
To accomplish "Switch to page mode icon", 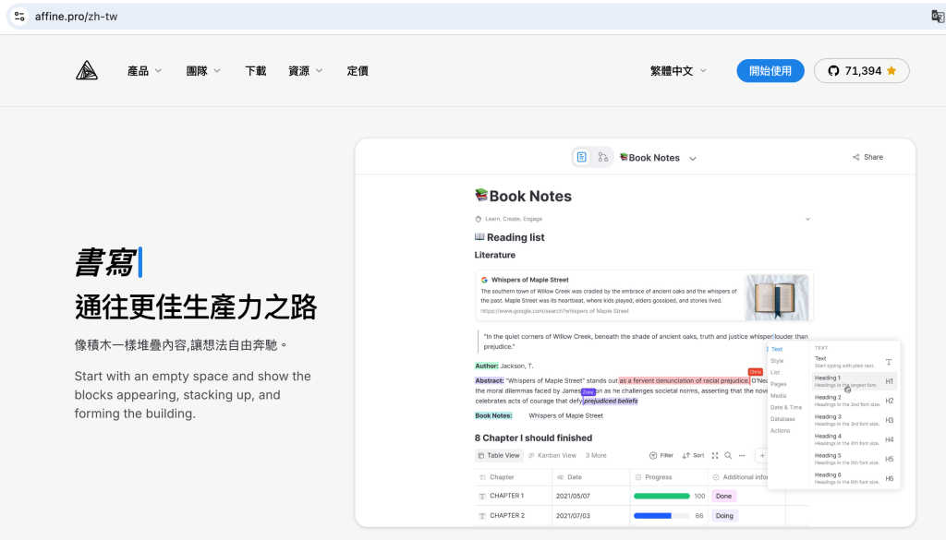I will click(582, 157).
